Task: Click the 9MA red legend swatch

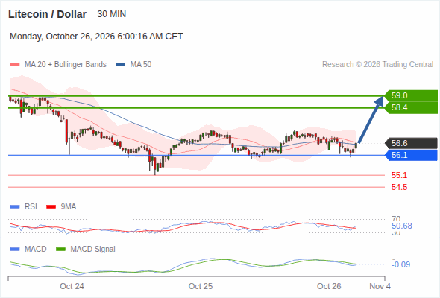Action: pos(51,207)
